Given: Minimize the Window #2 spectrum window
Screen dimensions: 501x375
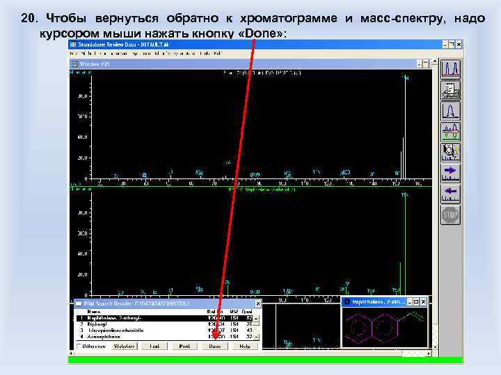Looking at the screenshot, I should click(x=420, y=64).
